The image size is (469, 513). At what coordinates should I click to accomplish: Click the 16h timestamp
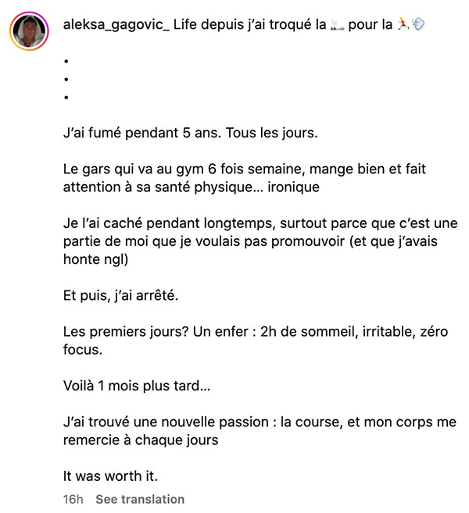73,499
